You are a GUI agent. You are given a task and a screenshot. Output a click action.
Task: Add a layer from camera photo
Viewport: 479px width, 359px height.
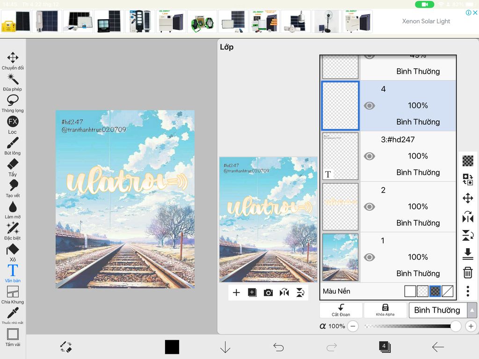268,293
